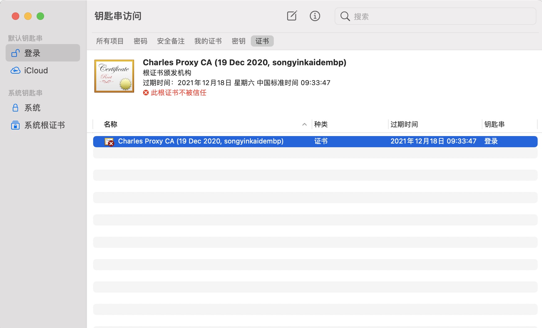Click the lock icon beside 系统

[x=15, y=108]
